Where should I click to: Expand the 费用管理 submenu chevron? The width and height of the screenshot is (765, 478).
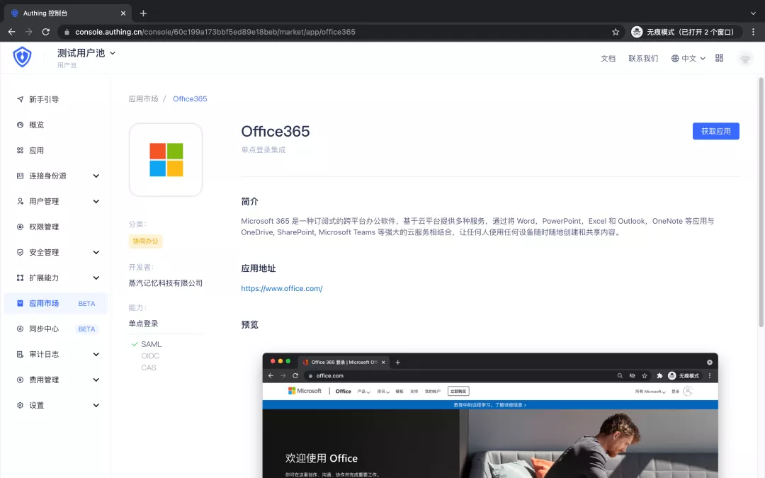[96, 380]
